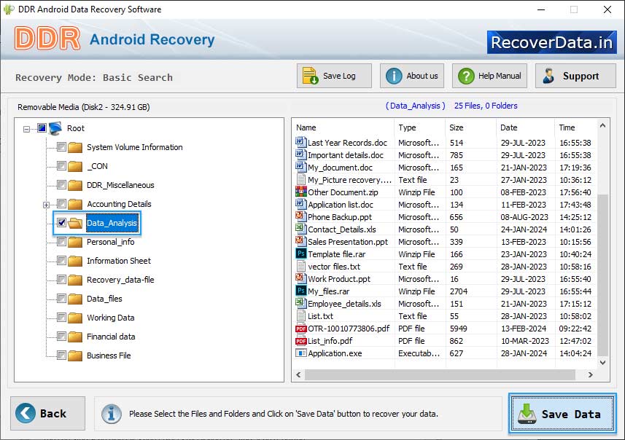Screen dimensions: 625x440
Task: Click the Save Data download drive icon
Action: point(527,414)
